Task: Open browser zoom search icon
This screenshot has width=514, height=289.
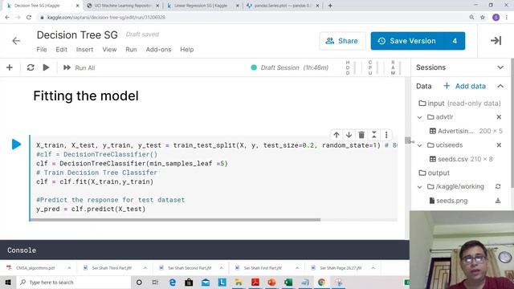Action: [471, 18]
